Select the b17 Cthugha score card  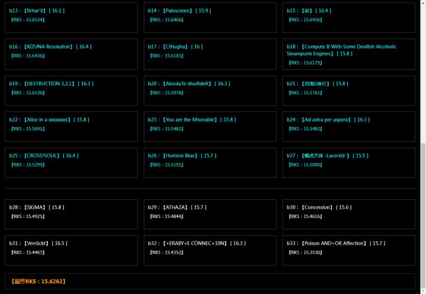point(210,54)
